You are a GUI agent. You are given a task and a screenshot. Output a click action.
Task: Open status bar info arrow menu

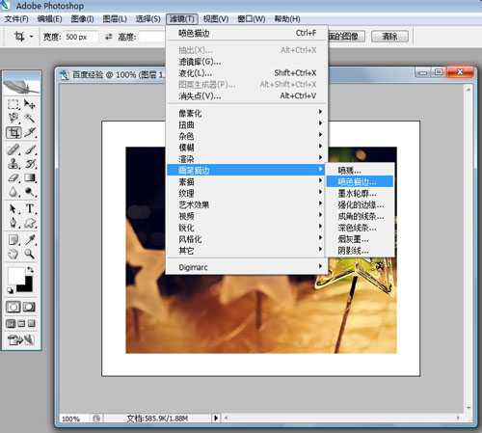[x=216, y=418]
